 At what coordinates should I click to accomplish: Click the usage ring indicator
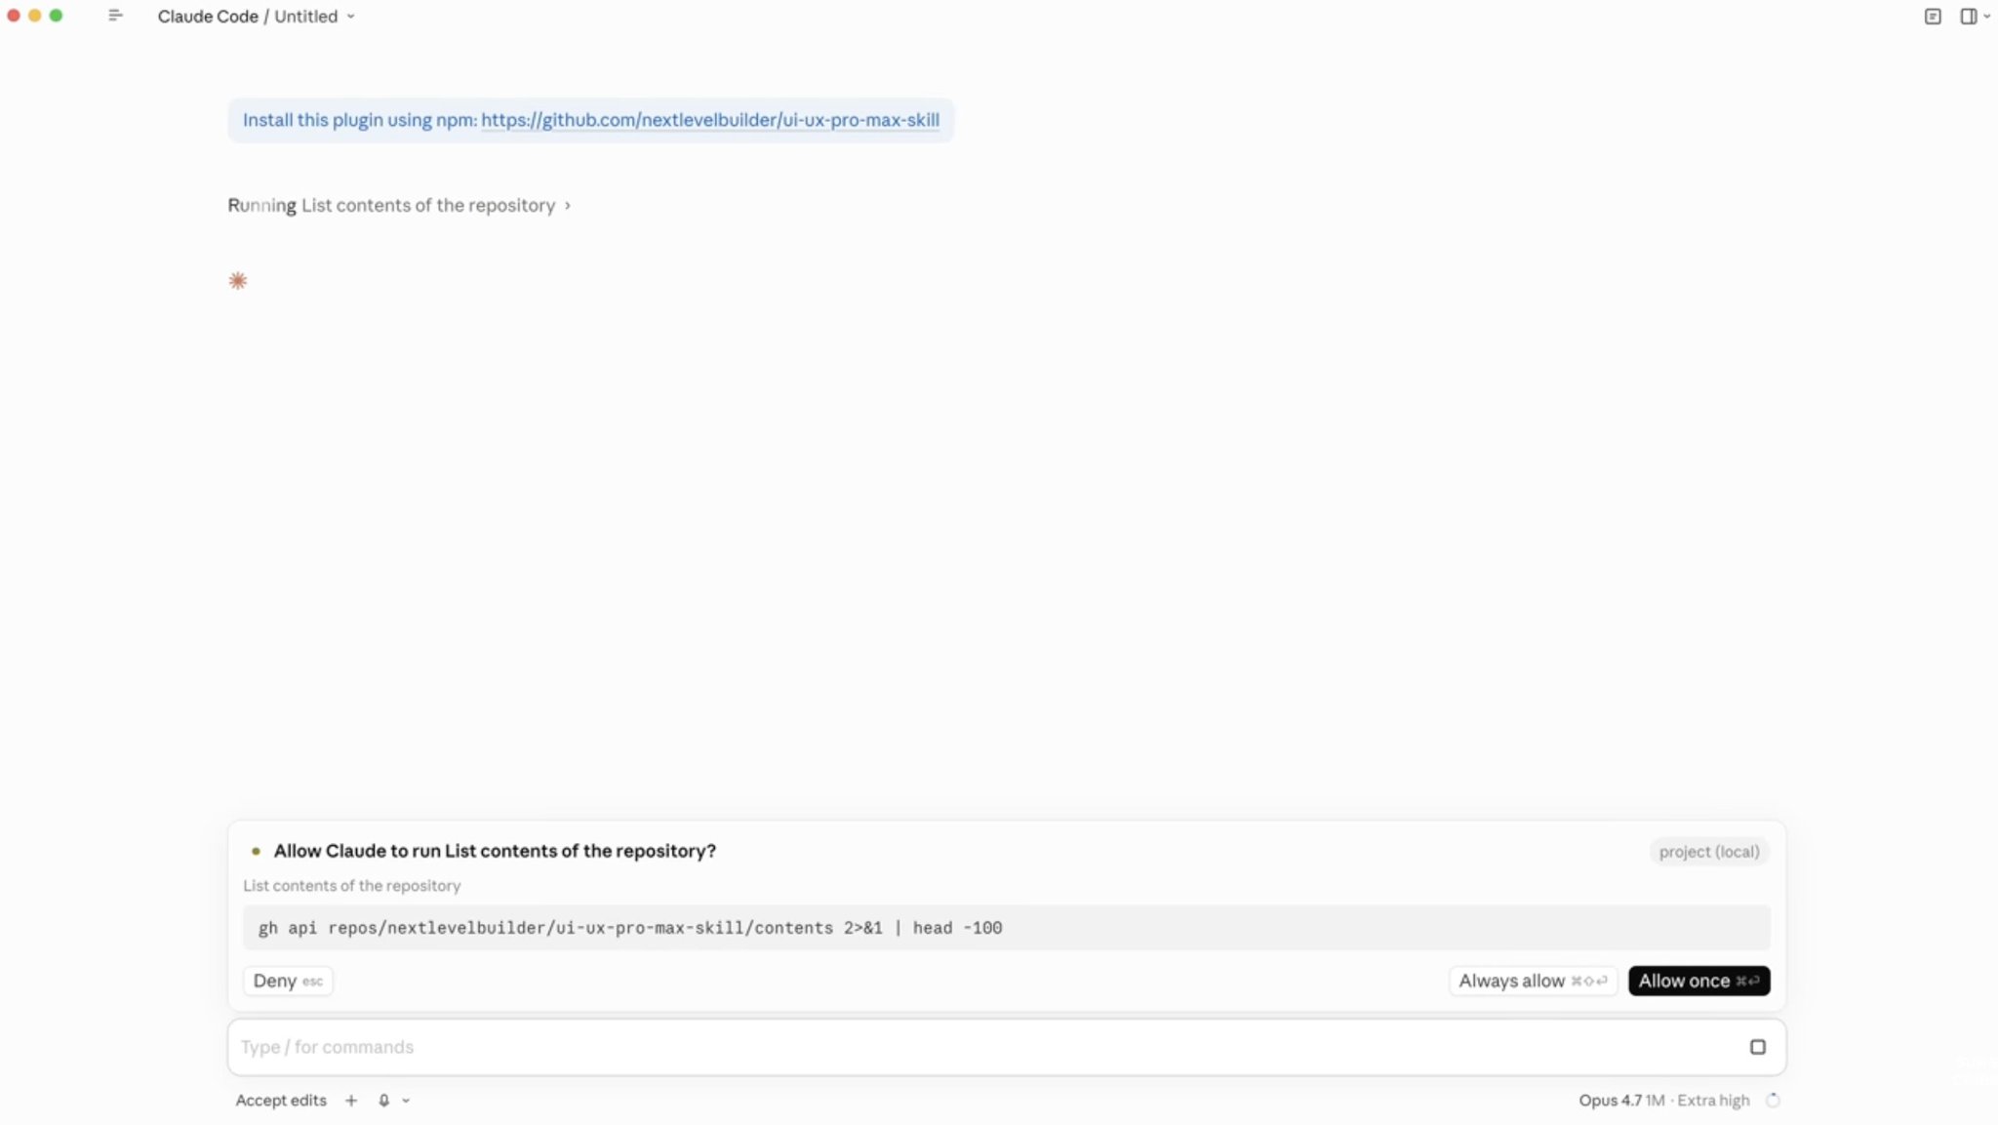[x=1773, y=1101]
